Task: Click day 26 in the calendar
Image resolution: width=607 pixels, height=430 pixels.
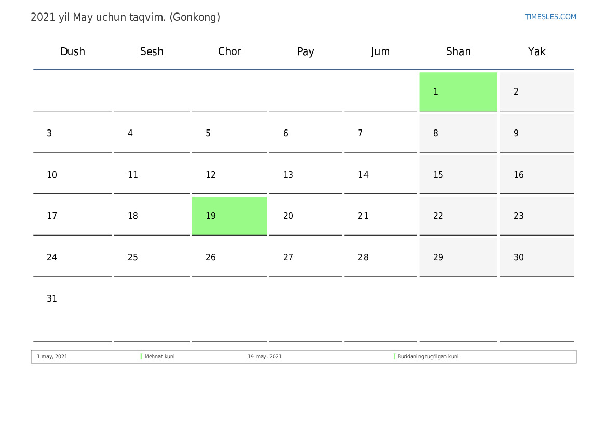Action: 229,257
